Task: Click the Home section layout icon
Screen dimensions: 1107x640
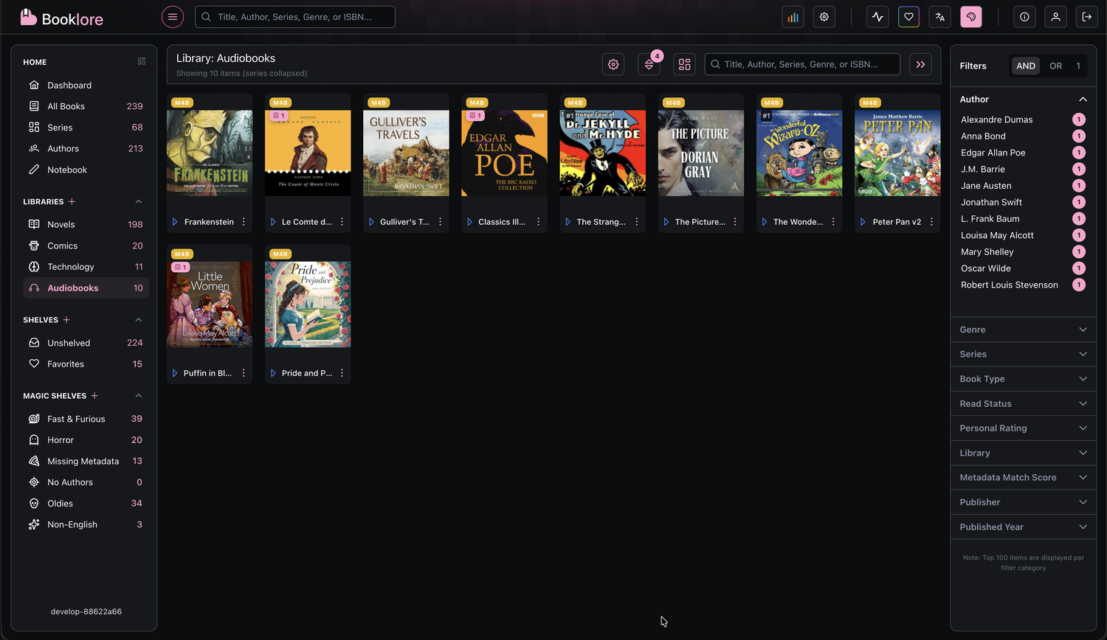Action: point(142,62)
